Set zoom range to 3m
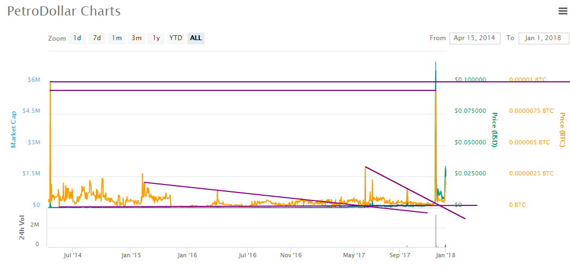 (x=136, y=38)
